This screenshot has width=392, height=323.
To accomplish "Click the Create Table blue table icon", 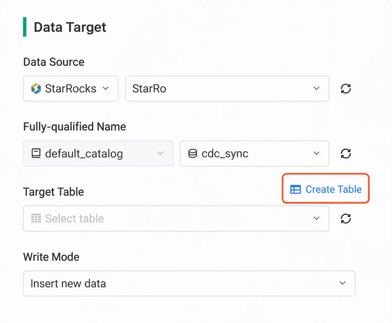I will [295, 189].
